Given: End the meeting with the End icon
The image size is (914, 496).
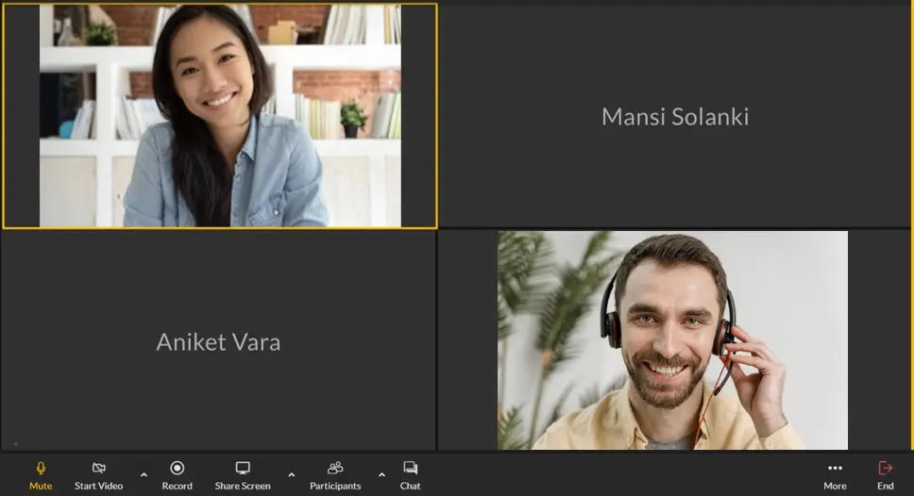Looking at the screenshot, I should click(x=886, y=468).
